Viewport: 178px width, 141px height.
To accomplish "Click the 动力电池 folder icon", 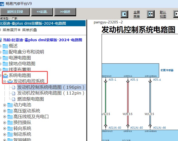I will click(x=10, y=105).
